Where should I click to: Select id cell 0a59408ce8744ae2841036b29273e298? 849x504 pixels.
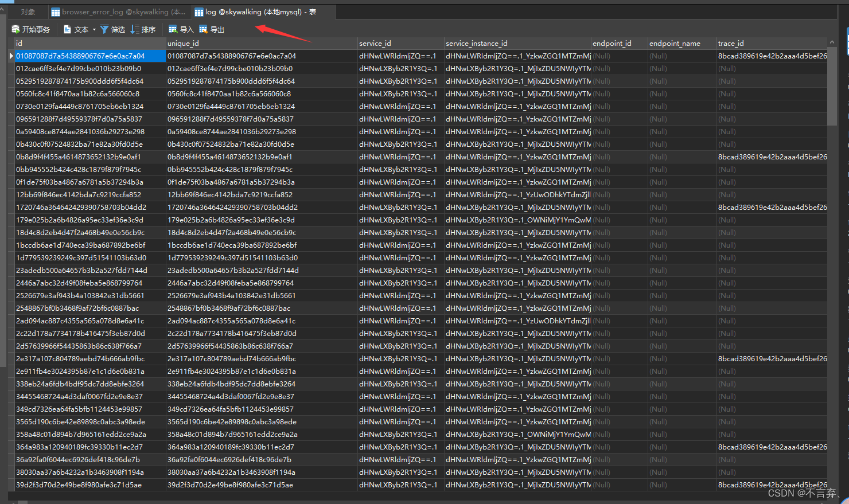pyautogui.click(x=90, y=132)
